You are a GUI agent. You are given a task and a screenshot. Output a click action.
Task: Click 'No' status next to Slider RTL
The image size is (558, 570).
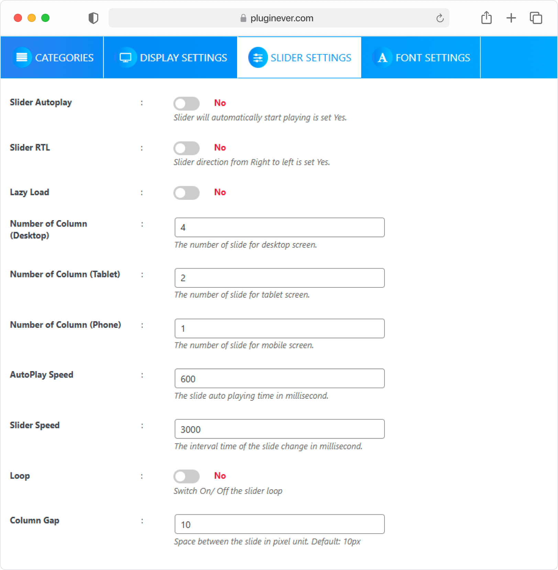coord(220,148)
